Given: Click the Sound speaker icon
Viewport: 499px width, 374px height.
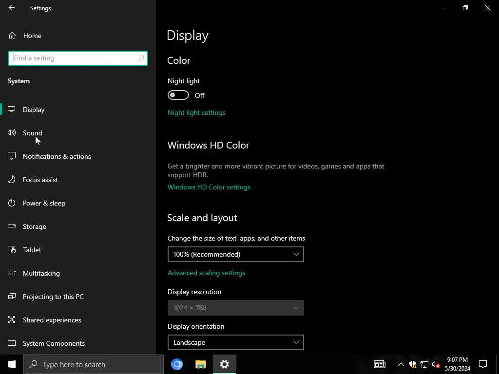Looking at the screenshot, I should (12, 132).
